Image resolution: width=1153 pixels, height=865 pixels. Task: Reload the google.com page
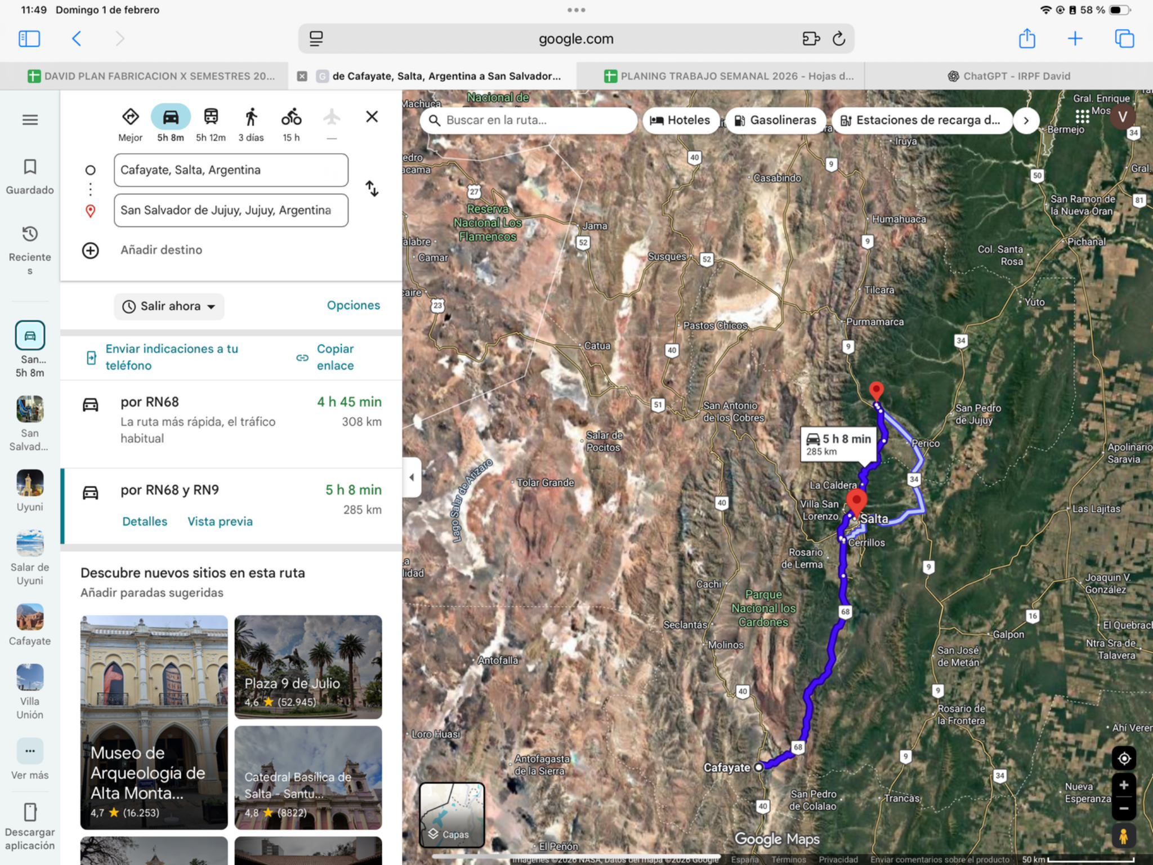pyautogui.click(x=839, y=39)
